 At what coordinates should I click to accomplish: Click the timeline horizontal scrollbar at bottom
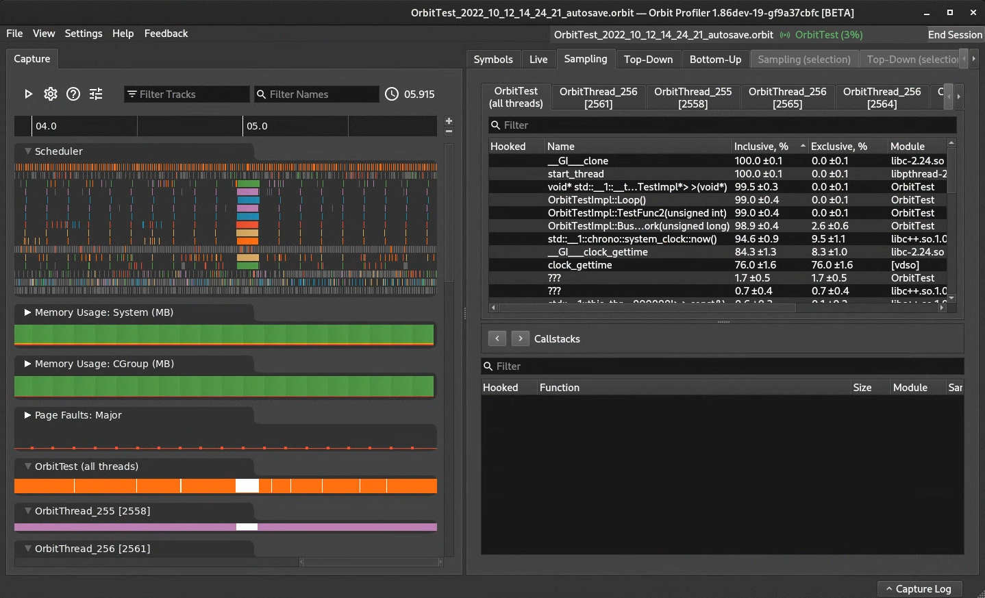tap(371, 562)
